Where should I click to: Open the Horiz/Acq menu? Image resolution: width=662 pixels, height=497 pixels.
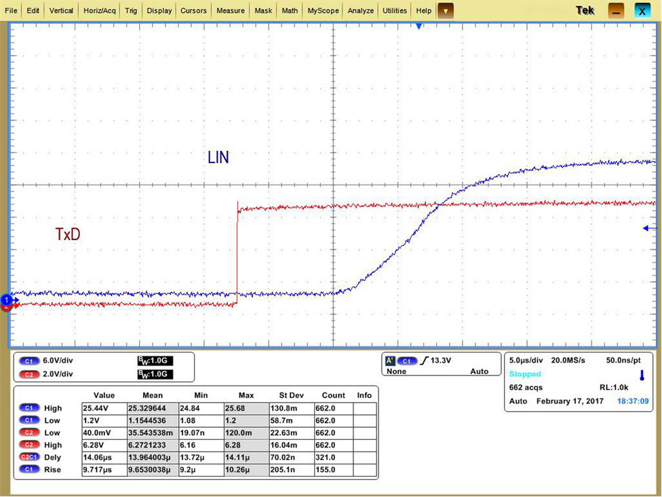tap(100, 11)
